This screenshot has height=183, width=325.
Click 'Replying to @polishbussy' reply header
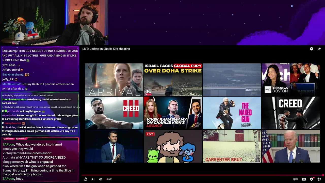[x=27, y=96]
